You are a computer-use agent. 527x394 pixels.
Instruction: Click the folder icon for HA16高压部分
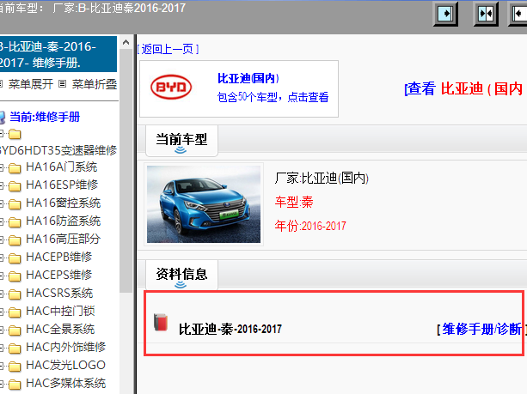click(x=15, y=240)
